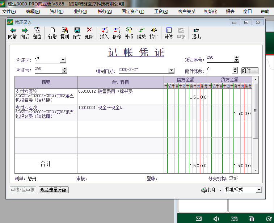Save the voucher with 保存 icon

(x=77, y=33)
